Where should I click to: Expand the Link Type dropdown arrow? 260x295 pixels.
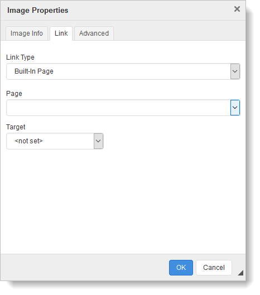click(235, 71)
